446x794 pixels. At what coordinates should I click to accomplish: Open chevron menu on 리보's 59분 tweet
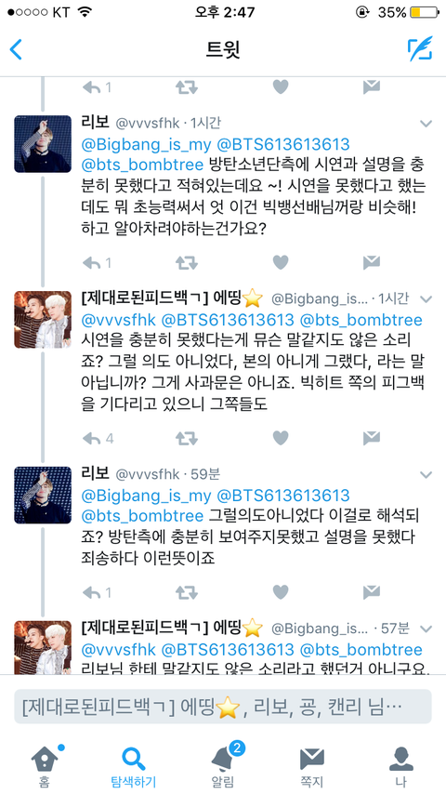coord(426,475)
